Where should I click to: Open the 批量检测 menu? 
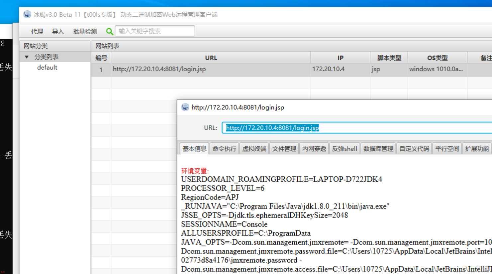tap(85, 31)
